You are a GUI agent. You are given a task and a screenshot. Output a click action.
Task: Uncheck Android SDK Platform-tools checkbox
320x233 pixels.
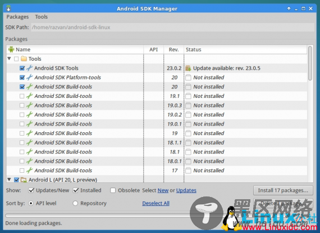tap(22, 78)
